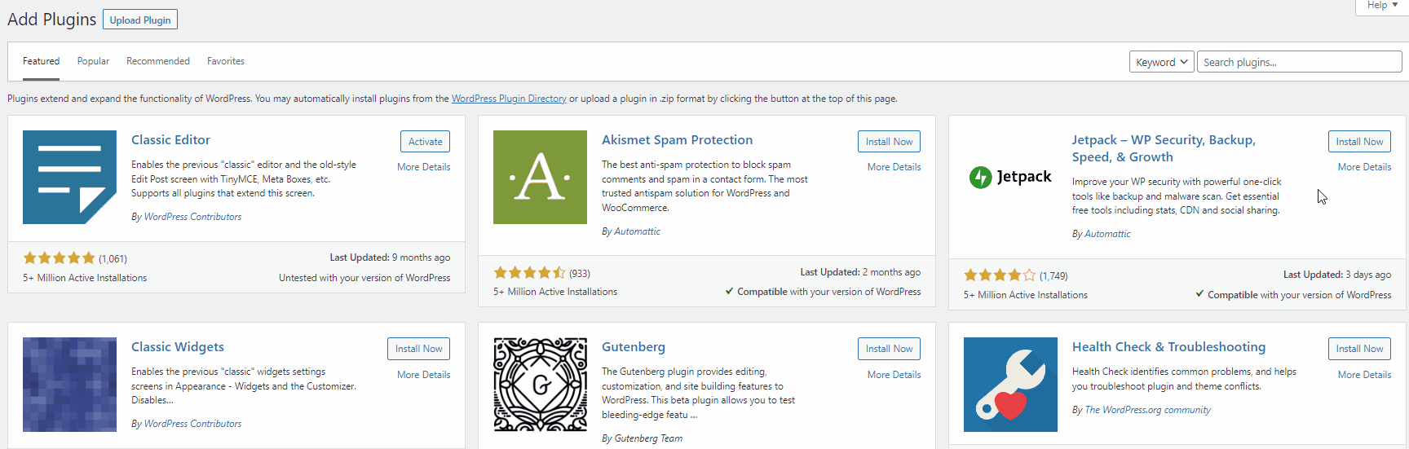Click the Classic Editor star rating

[x=59, y=258]
